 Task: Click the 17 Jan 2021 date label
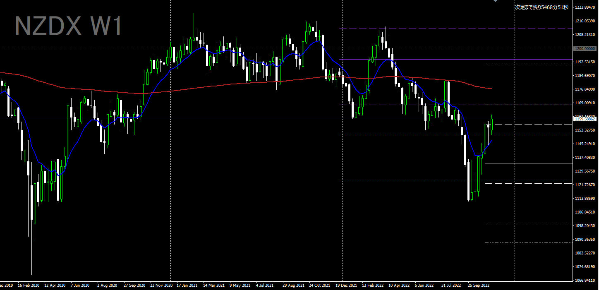(187, 285)
